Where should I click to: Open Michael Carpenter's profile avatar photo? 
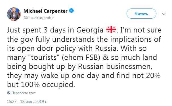(14, 14)
